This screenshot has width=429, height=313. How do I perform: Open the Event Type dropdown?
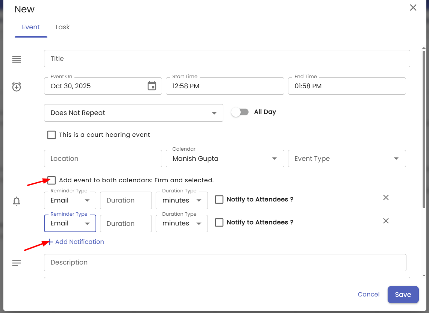tap(346, 159)
